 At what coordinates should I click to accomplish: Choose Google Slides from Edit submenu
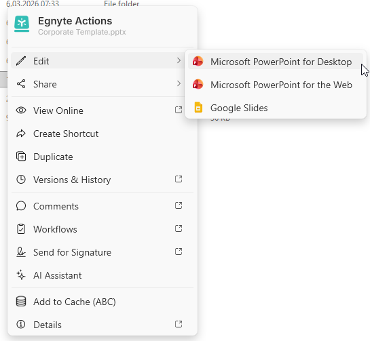276,108
